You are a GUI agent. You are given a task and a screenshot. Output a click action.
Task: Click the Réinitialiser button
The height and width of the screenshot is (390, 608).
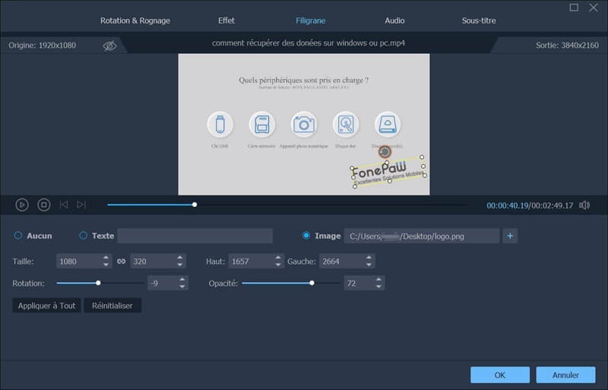112,306
